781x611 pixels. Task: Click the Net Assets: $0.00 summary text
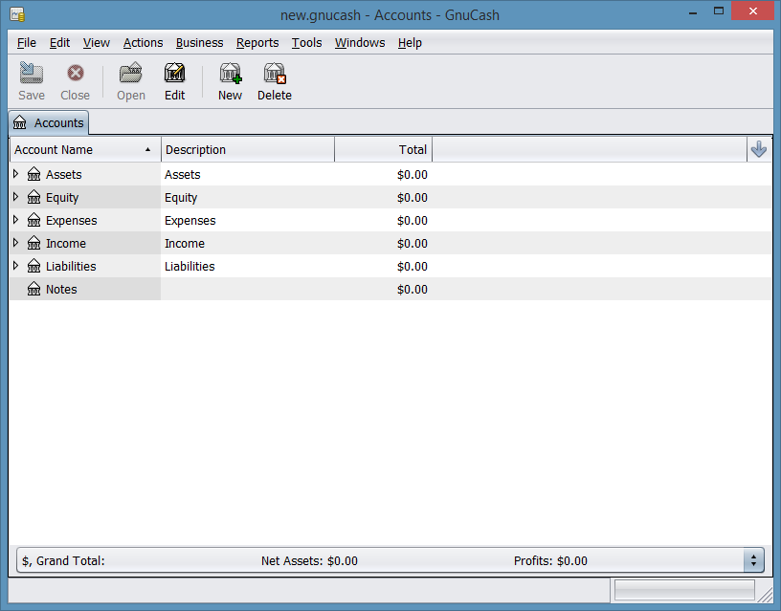309,560
